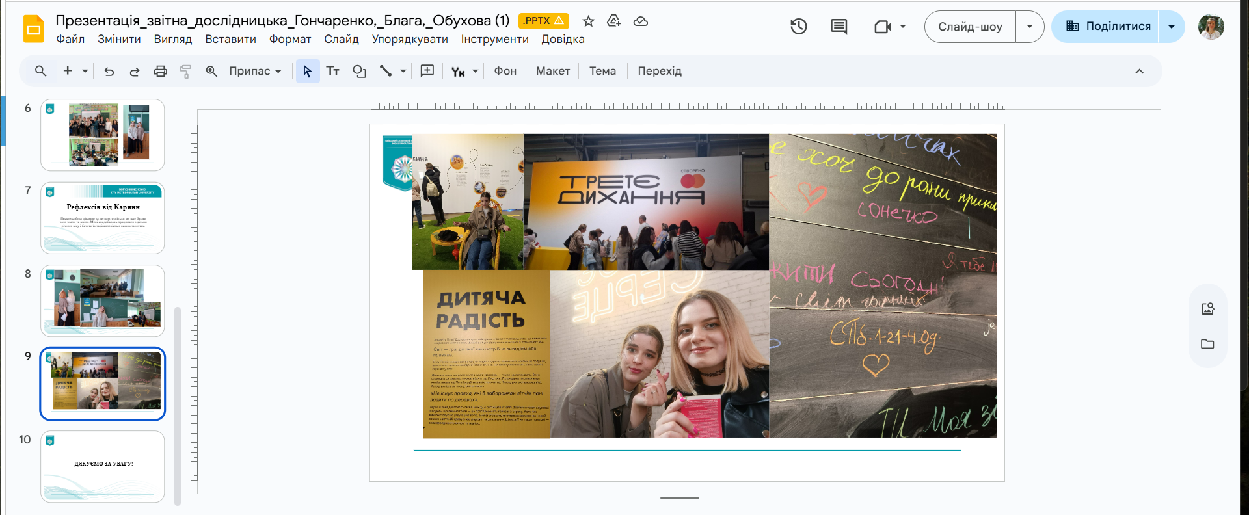The height and width of the screenshot is (515, 1249).
Task: Undo the last action
Action: pyautogui.click(x=109, y=72)
